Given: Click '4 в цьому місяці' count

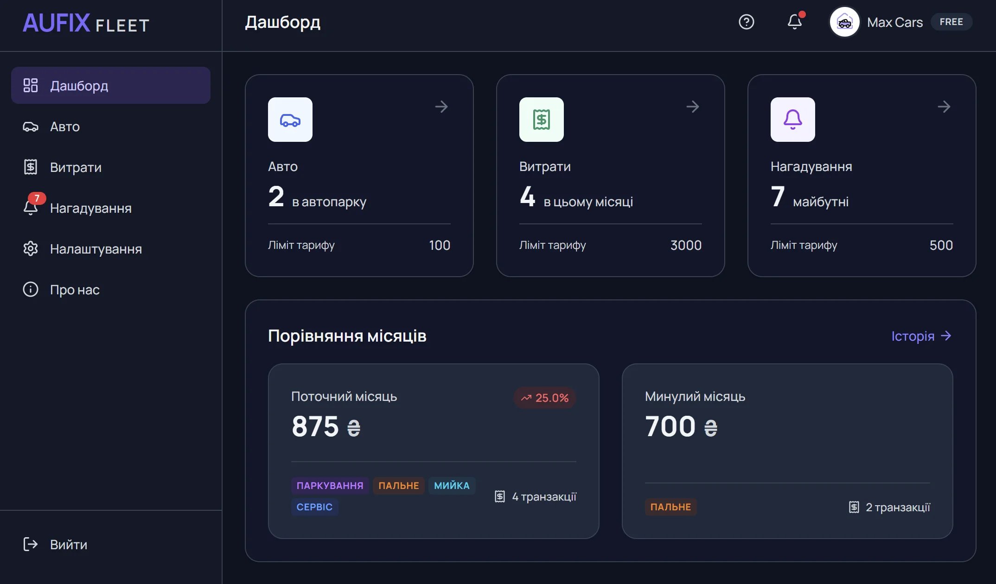Looking at the screenshot, I should (x=576, y=197).
